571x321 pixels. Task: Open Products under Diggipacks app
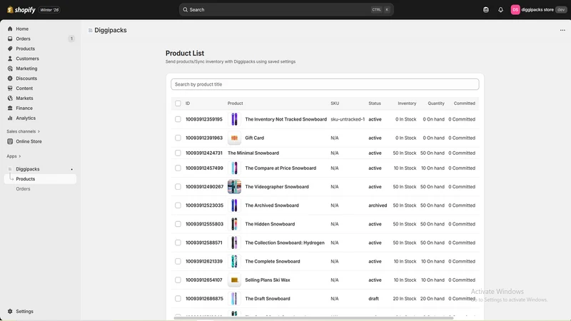point(40,179)
